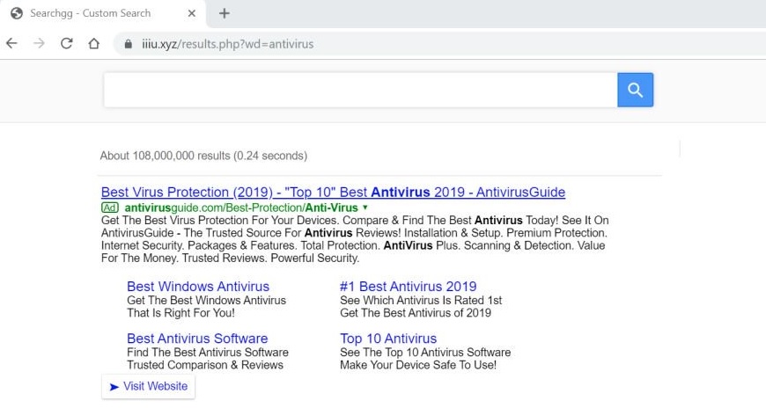The image size is (766, 408).
Task: Open the Best Antivirus Software sitelink
Action: coord(197,339)
